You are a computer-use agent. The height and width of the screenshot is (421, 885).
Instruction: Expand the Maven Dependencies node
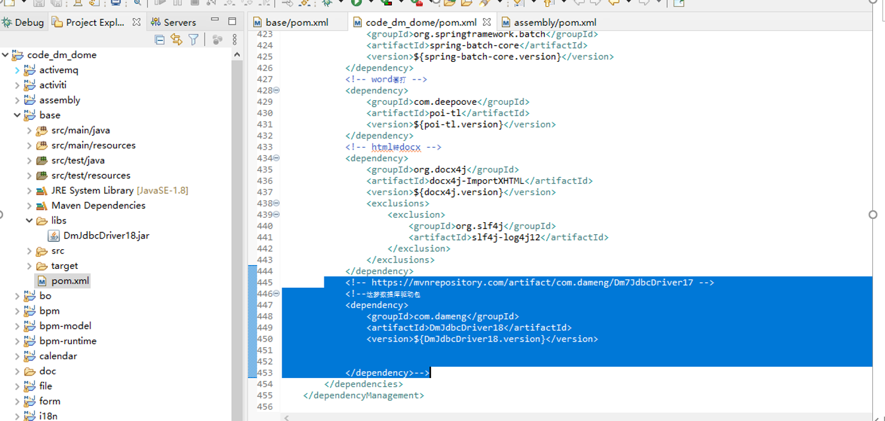pos(29,206)
